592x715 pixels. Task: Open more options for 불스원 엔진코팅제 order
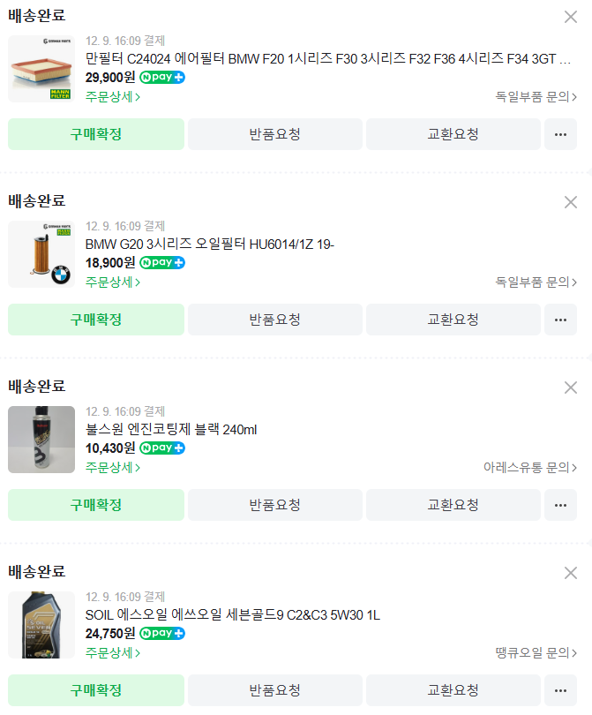click(560, 505)
